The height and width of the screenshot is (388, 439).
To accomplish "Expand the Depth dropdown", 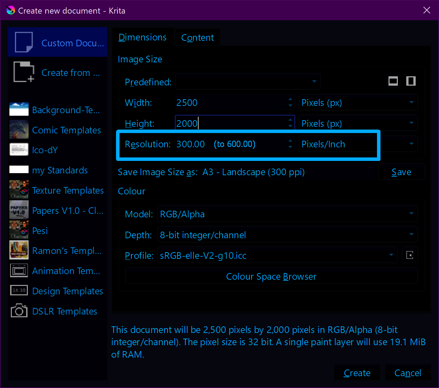I will 287,235.
